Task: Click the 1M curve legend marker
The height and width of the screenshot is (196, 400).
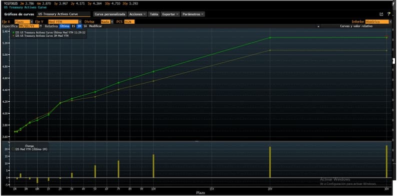Action: coord(13,36)
